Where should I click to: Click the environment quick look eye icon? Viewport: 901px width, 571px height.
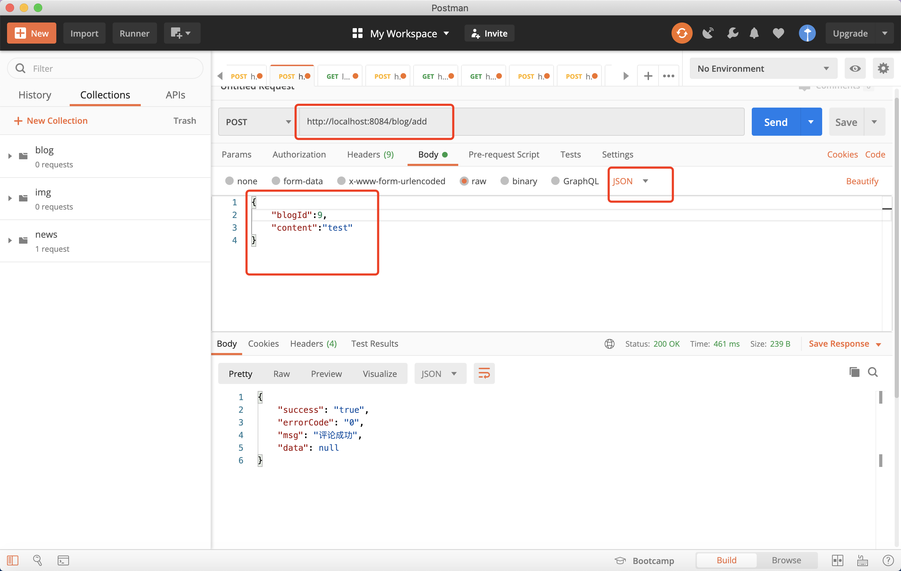point(855,68)
